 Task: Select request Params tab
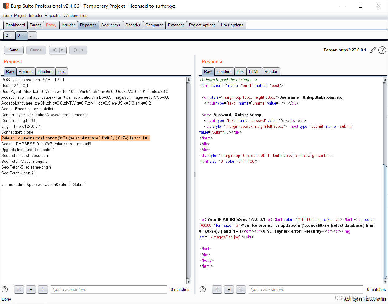[25, 71]
